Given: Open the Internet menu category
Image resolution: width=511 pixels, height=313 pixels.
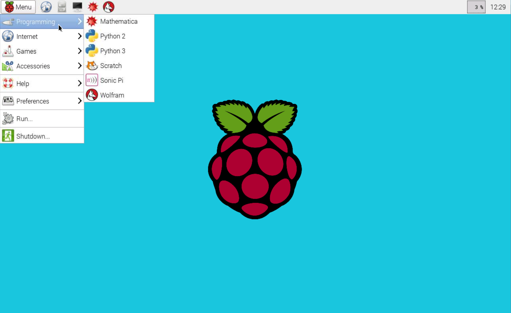Looking at the screenshot, I should 42,36.
